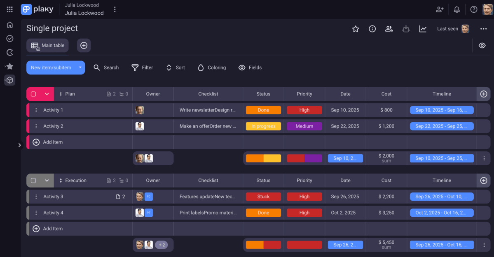Screen dimensions: 494x257
Task: Open the apps grid menu
Action: [10, 9]
